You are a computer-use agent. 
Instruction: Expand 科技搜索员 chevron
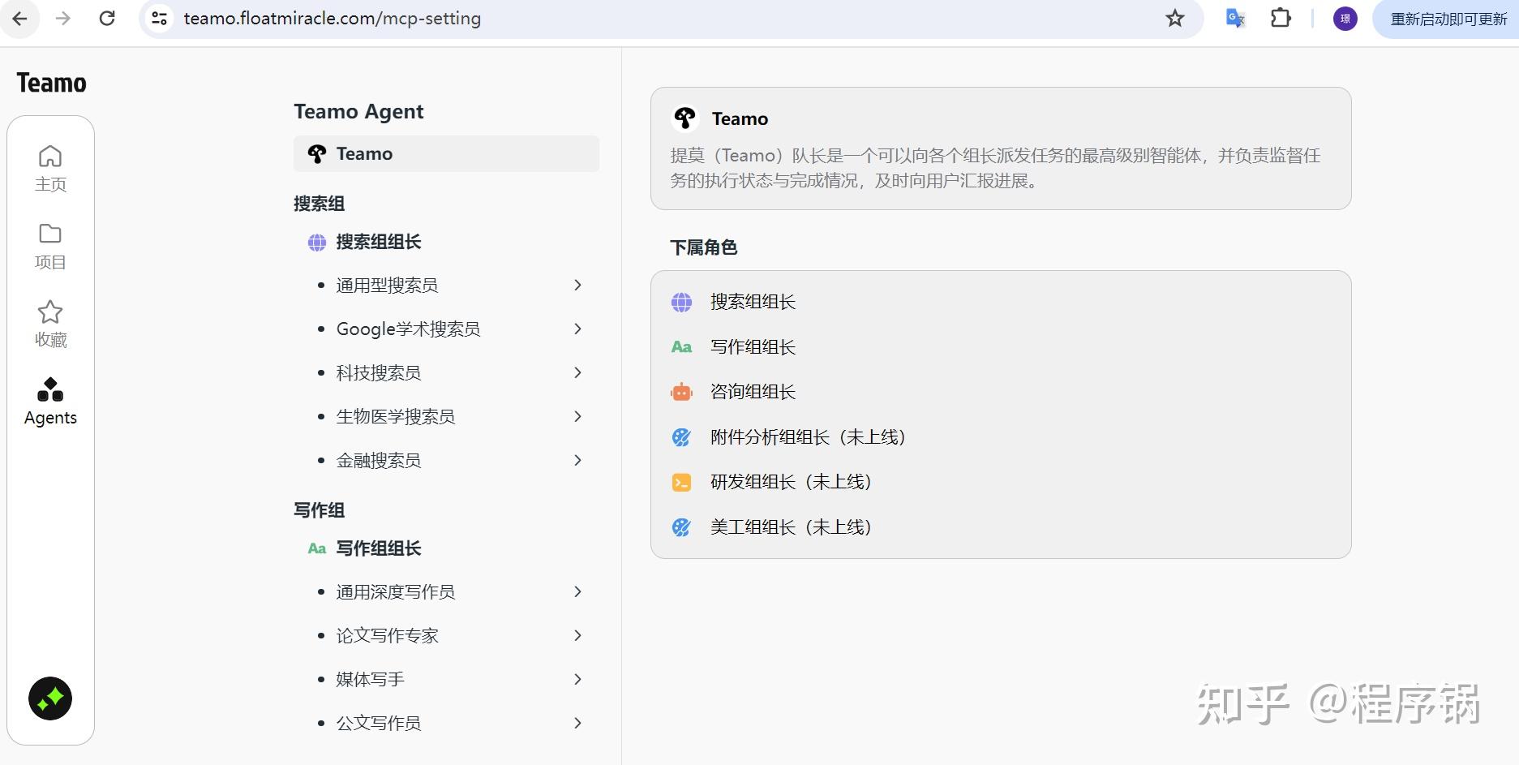tap(577, 372)
